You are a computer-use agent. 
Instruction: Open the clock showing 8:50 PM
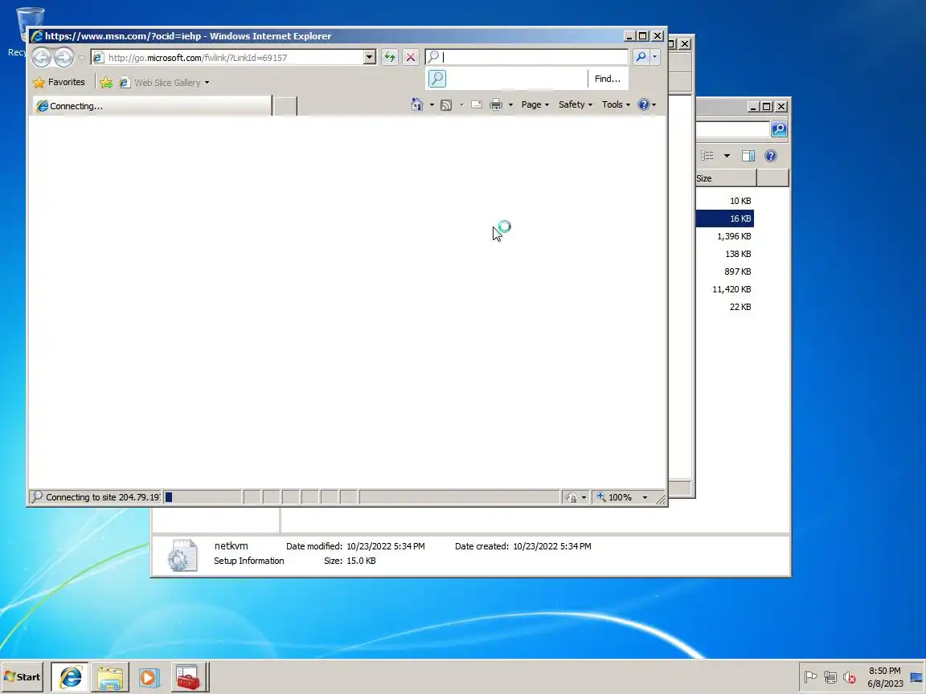tap(885, 677)
